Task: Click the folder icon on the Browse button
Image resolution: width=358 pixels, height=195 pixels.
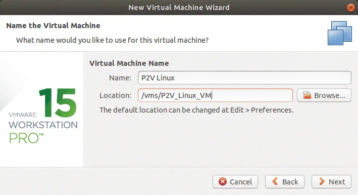Action: click(x=307, y=95)
